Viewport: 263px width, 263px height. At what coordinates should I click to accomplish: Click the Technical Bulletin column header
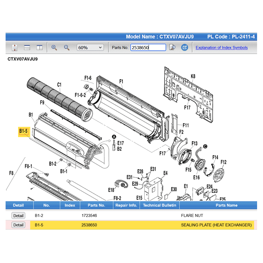(x=159, y=205)
